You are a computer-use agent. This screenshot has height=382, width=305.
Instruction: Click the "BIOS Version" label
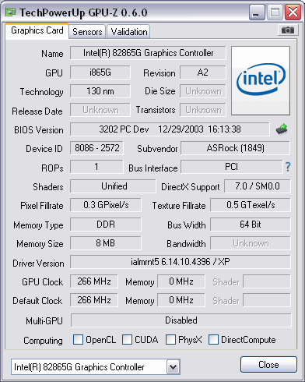pos(39,130)
